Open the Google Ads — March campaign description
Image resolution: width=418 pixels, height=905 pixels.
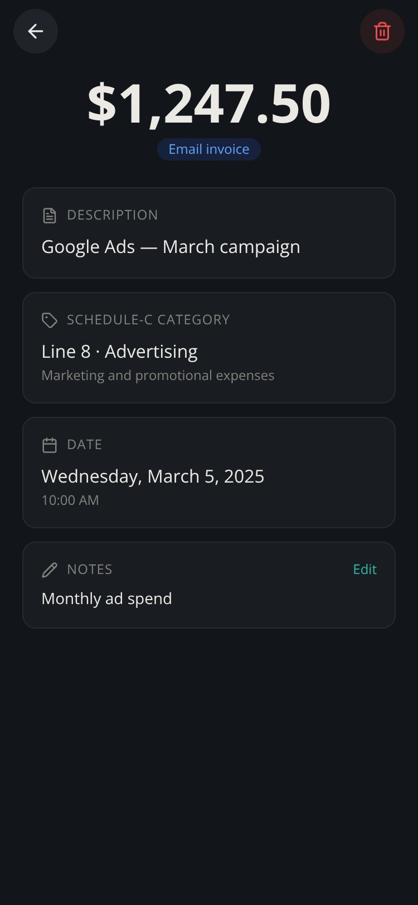171,247
